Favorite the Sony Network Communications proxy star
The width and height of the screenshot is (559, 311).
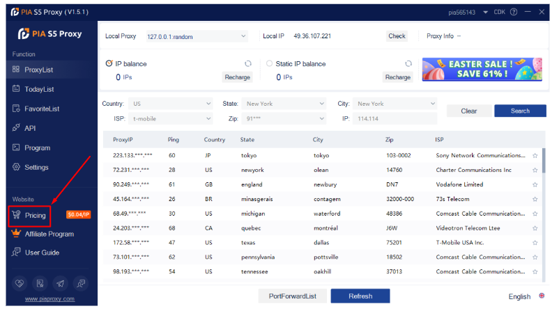point(535,156)
